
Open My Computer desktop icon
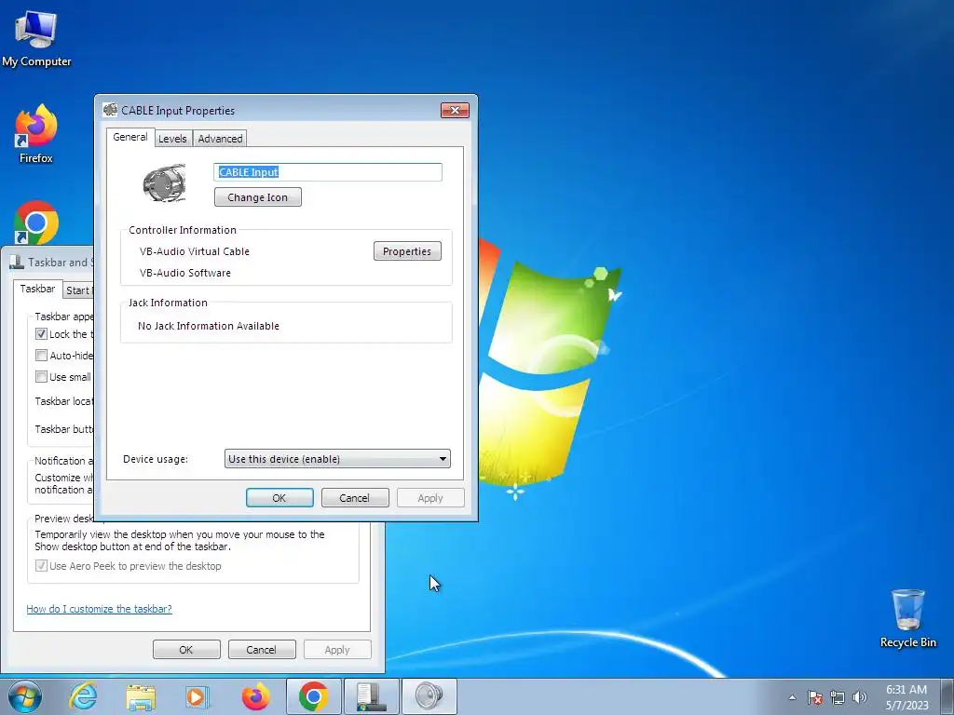(36, 38)
